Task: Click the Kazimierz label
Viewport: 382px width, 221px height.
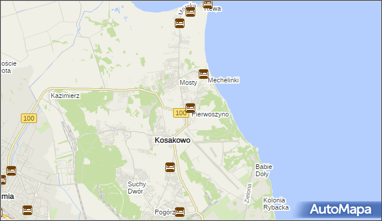Action: 65,96
